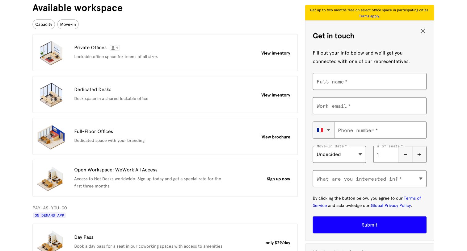Click the Full name input field

[x=369, y=82]
